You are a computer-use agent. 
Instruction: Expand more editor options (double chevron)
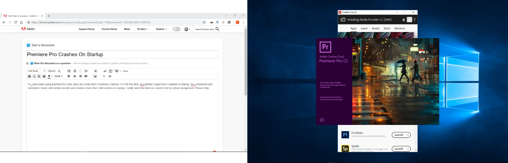pos(110,76)
